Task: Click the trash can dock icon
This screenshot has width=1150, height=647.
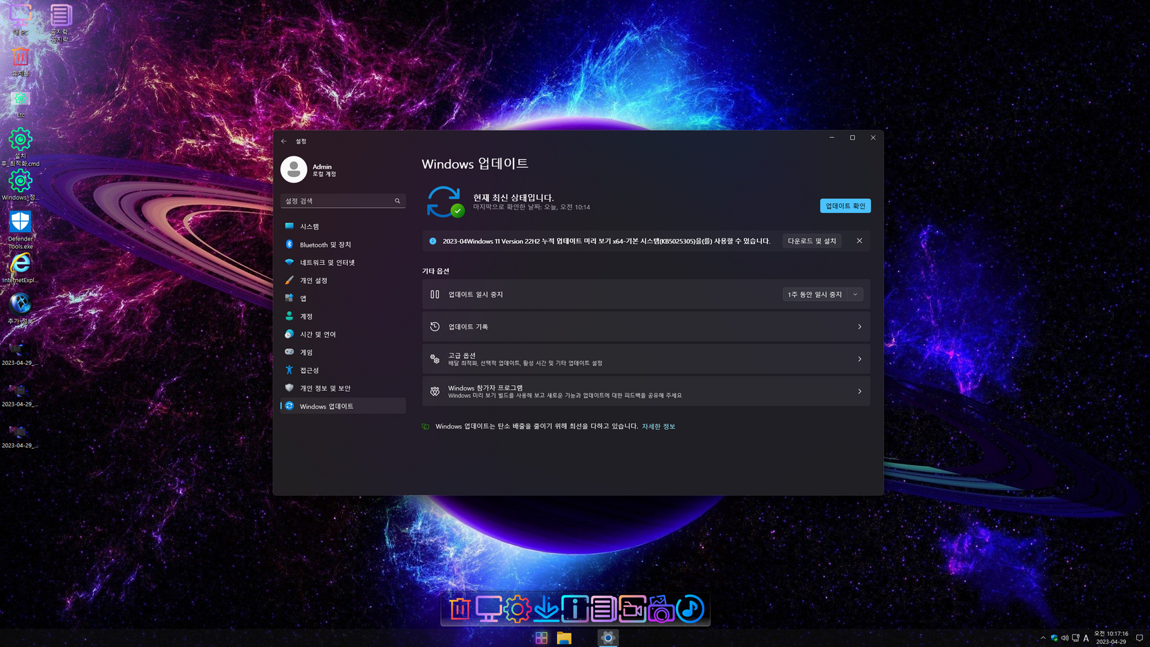Action: click(x=460, y=609)
